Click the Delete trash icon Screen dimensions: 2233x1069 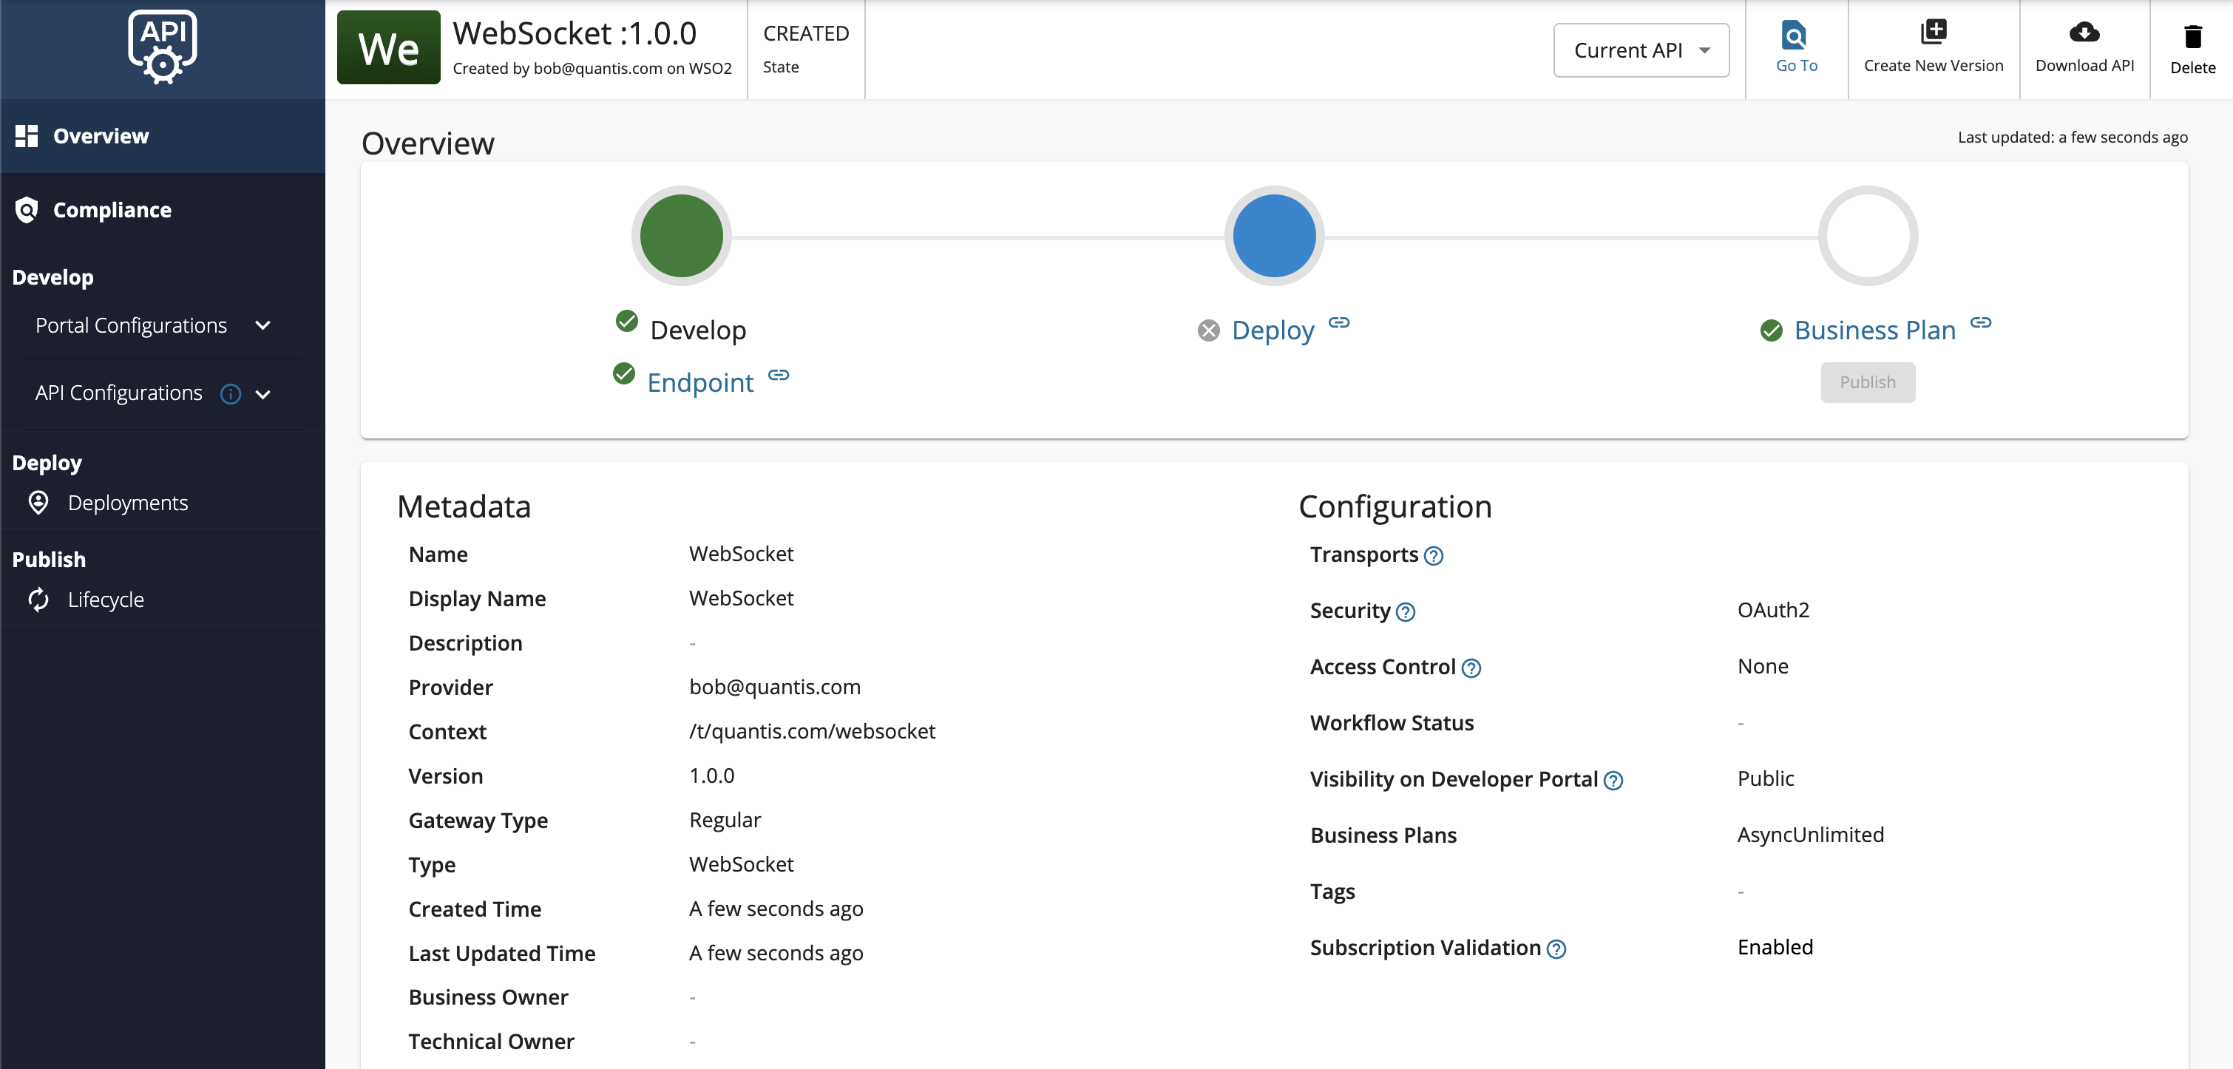tap(2192, 36)
